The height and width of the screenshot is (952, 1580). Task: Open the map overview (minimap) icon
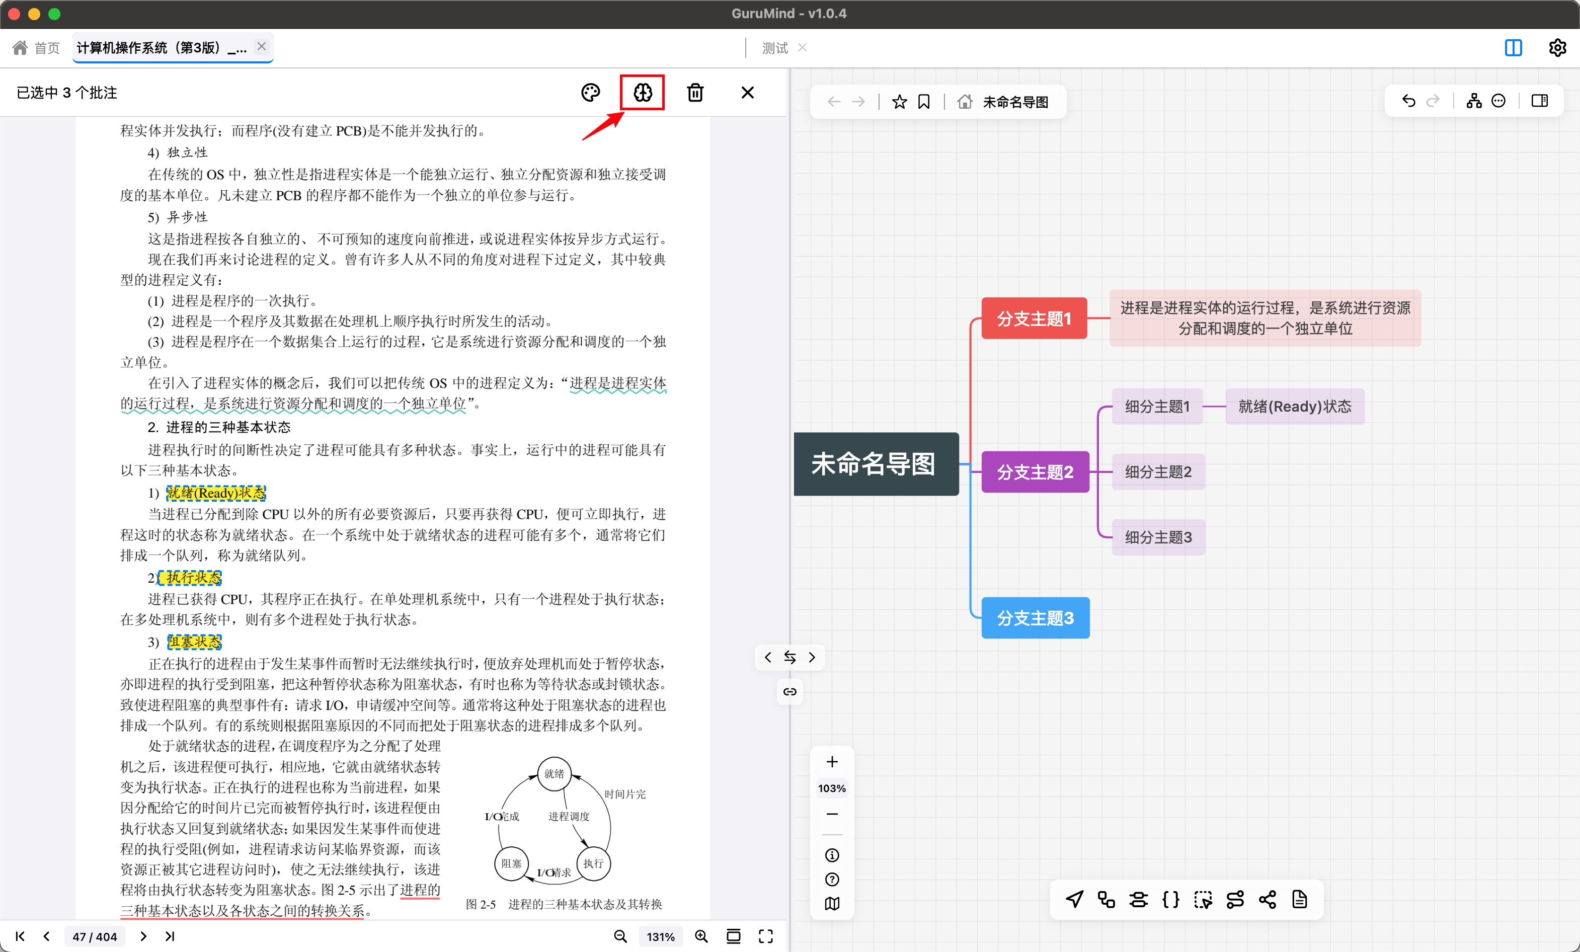coord(832,904)
